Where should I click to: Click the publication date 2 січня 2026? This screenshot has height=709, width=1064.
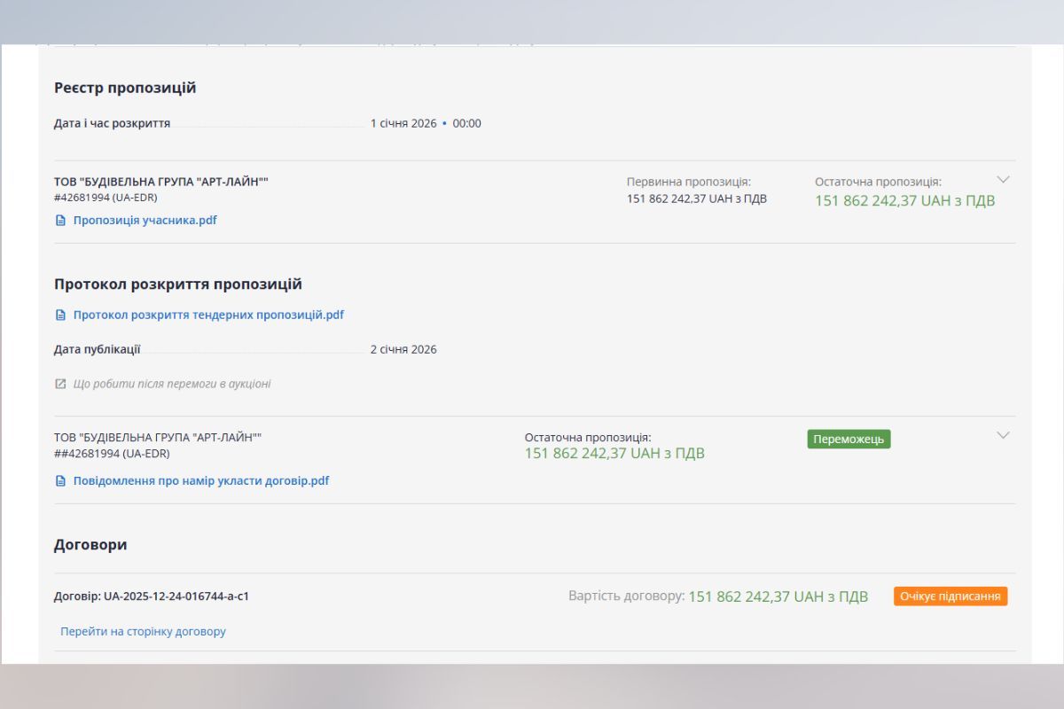(403, 349)
